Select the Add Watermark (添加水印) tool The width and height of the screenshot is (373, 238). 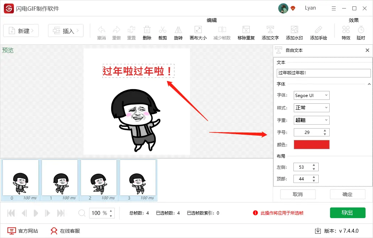tap(294, 33)
